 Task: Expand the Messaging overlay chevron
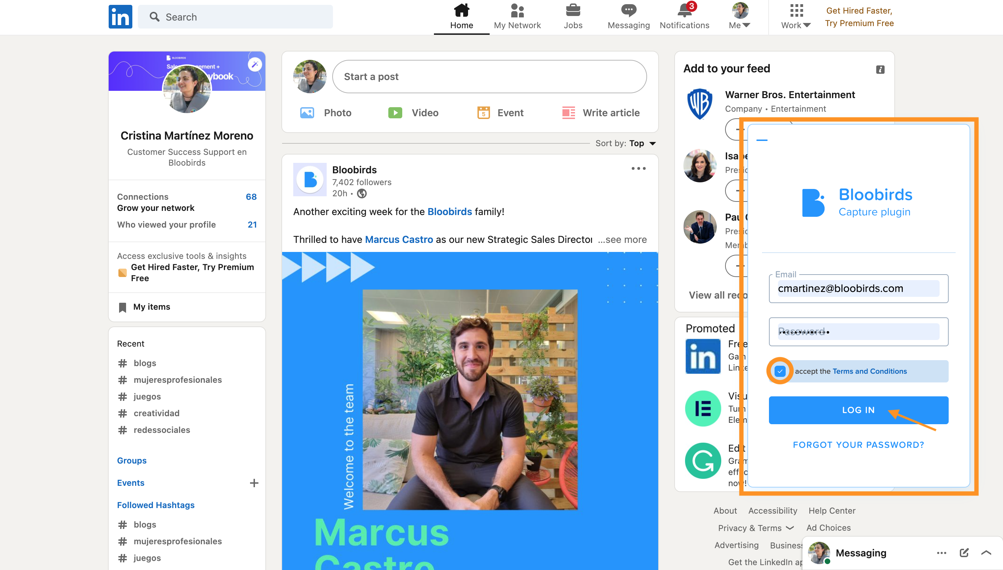point(986,553)
